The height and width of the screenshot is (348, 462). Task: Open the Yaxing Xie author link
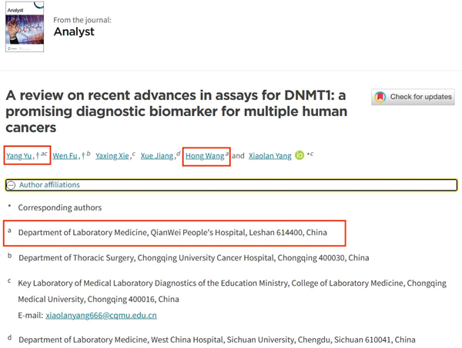[112, 156]
